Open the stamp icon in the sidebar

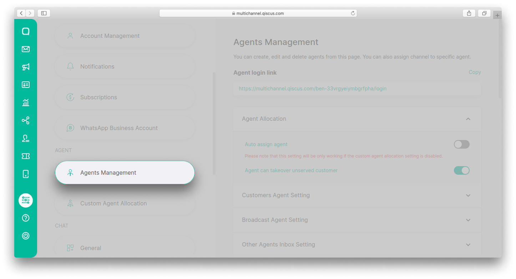(x=26, y=138)
